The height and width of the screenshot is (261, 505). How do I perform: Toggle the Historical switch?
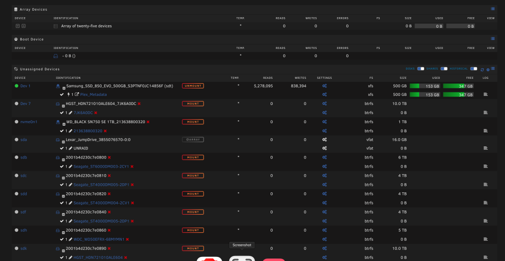pyautogui.click(x=474, y=69)
